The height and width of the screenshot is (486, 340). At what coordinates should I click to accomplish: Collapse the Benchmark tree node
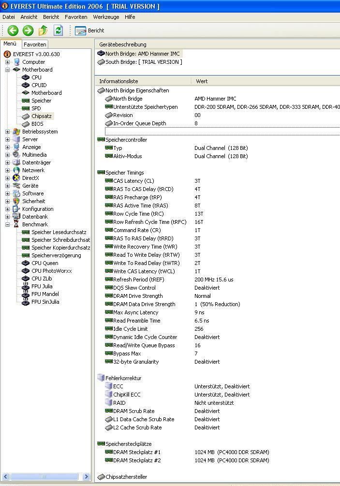pyautogui.click(x=7, y=225)
